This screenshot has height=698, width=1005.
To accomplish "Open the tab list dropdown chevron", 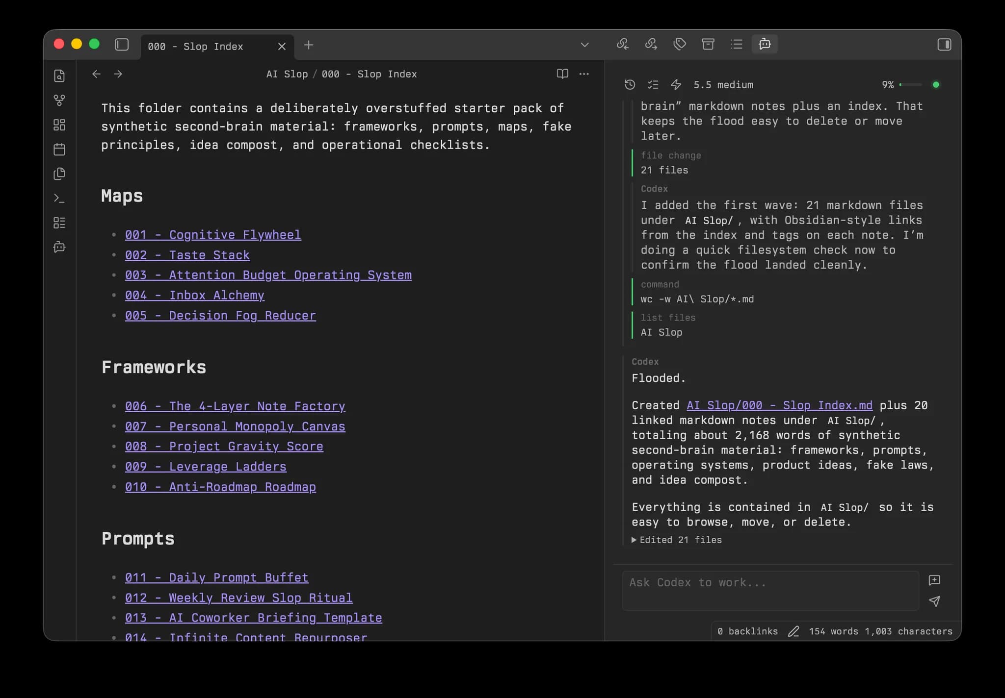I will 584,45.
